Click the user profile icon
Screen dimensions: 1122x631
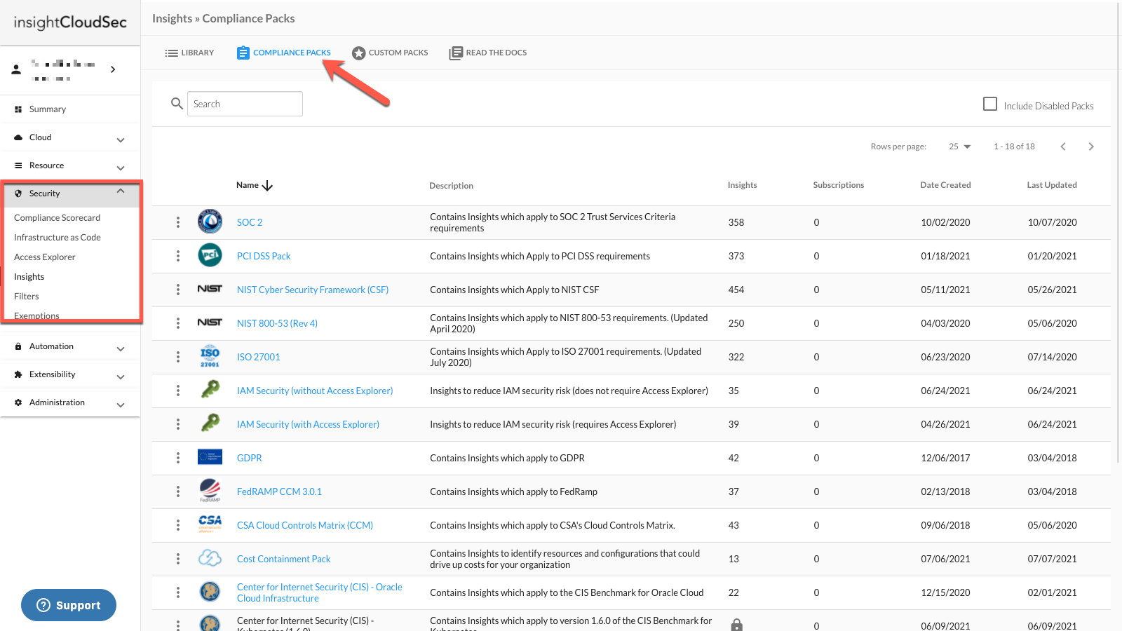tap(16, 69)
